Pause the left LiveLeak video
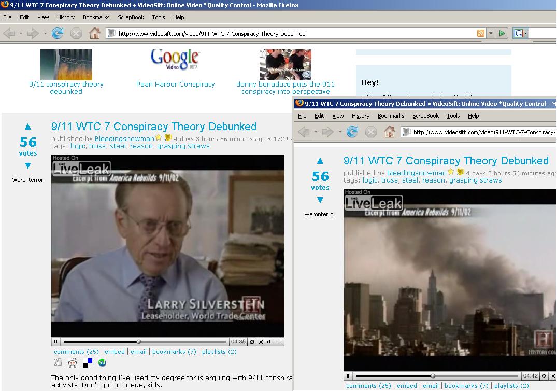The height and width of the screenshot is (391, 557). point(56,342)
